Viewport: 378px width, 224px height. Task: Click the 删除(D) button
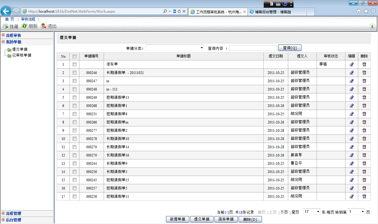(250, 219)
